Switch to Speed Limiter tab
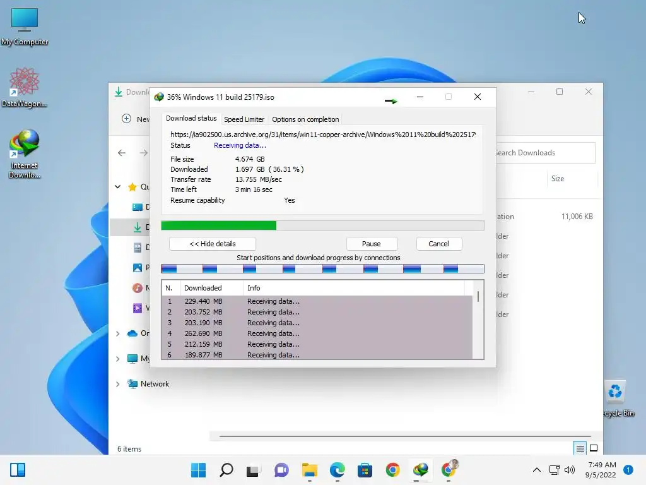Image resolution: width=646 pixels, height=485 pixels. coord(244,119)
